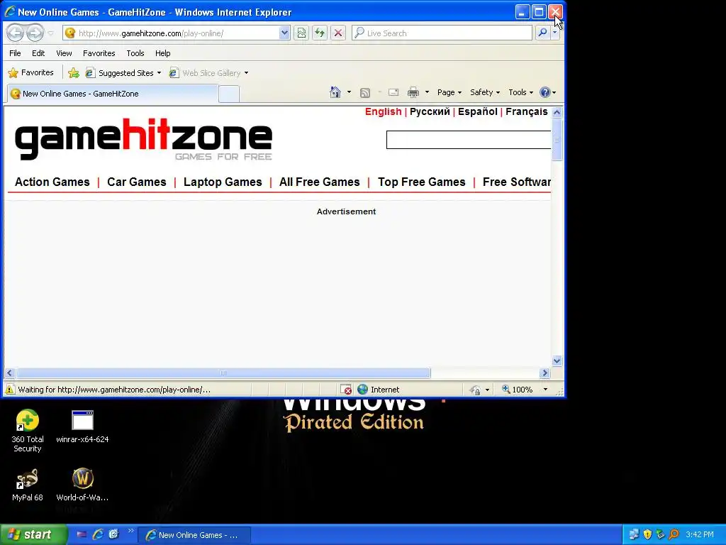Open the Tools command bar menu
This screenshot has width=726, height=545.
point(521,92)
